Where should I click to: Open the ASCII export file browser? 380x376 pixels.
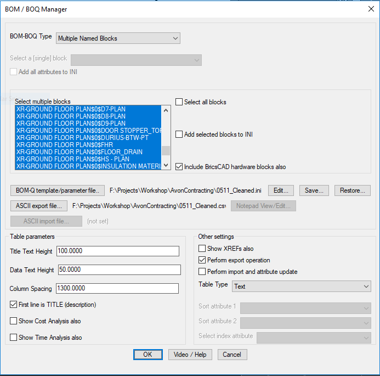pos(39,206)
